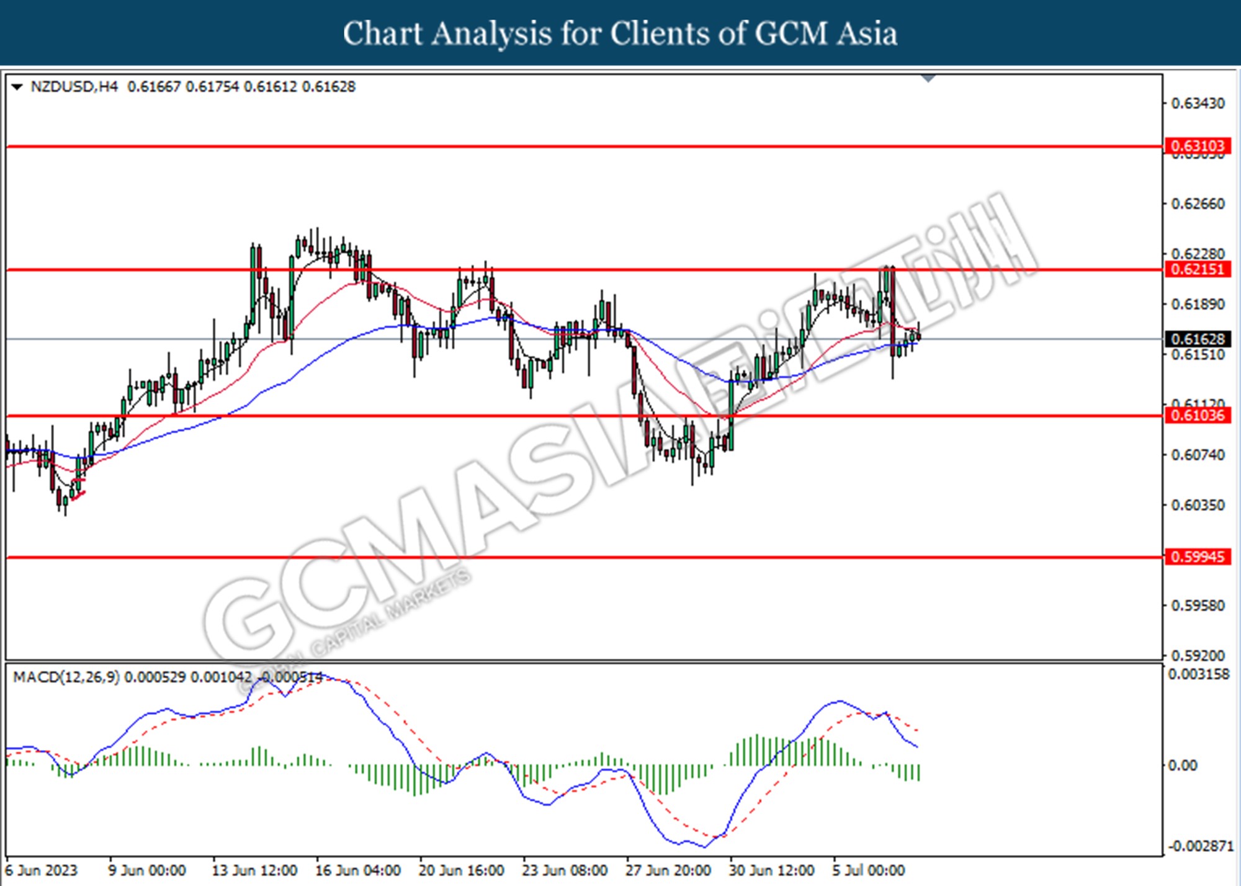Click the 0.59580 price scale value
The width and height of the screenshot is (1241, 886).
click(x=1198, y=606)
